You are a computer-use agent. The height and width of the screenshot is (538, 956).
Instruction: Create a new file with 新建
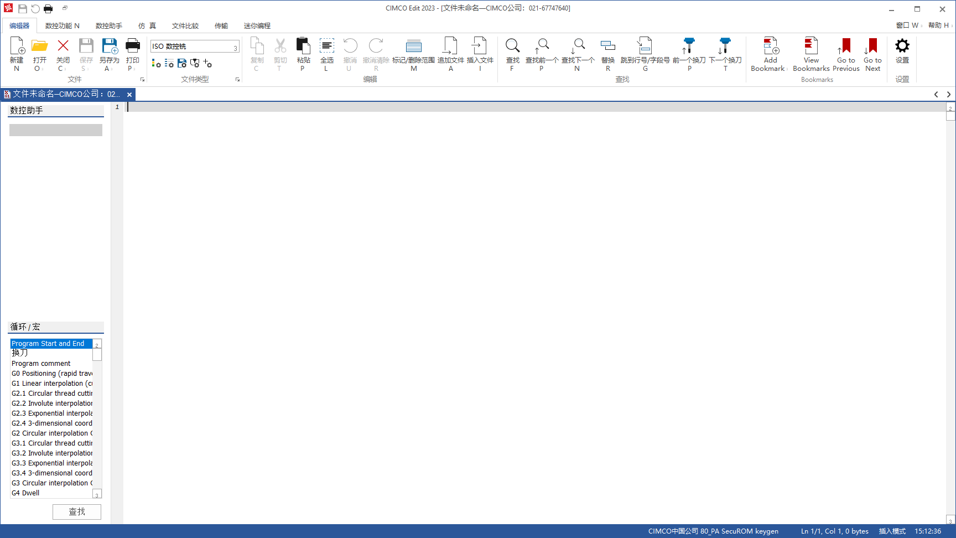17,54
